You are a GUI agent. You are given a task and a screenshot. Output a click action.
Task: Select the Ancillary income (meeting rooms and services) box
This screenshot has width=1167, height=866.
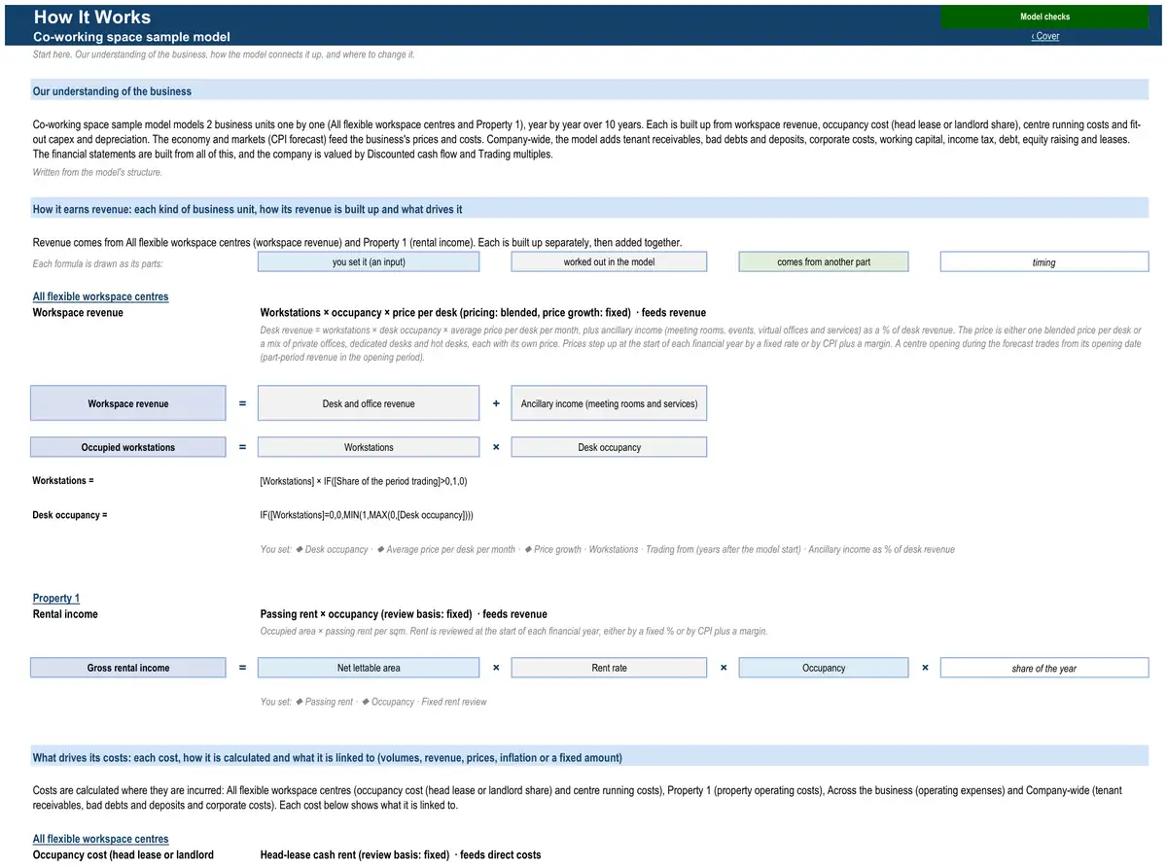pyautogui.click(x=609, y=403)
